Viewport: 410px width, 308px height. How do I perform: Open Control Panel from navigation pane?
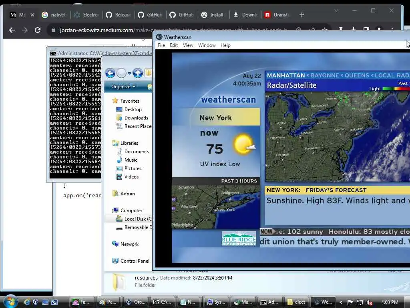(x=131, y=261)
